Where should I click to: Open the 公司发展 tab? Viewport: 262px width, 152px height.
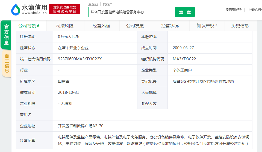[x=135, y=26]
